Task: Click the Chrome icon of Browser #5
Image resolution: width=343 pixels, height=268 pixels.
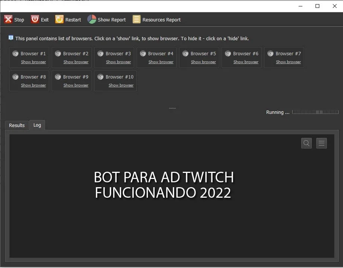Action: (x=185, y=53)
